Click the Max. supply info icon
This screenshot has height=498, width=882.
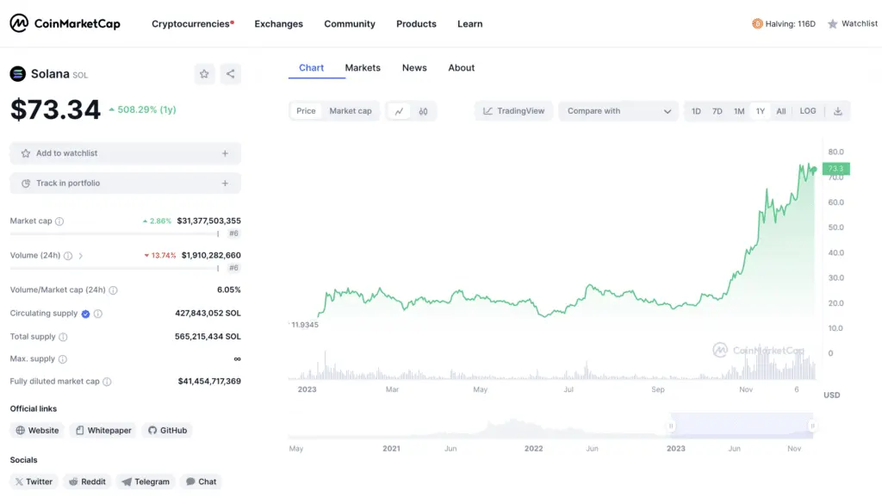tap(63, 359)
